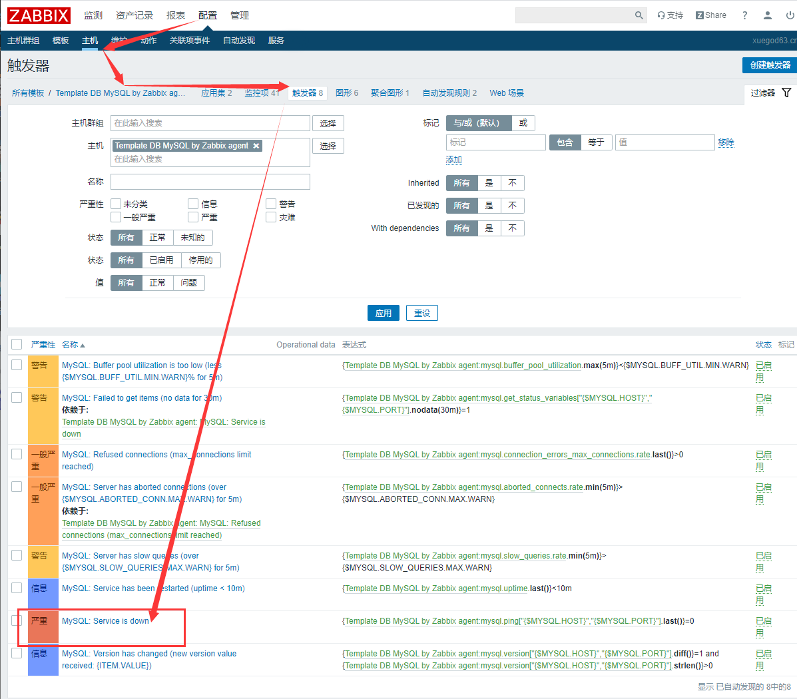Viewport: 797px width, 699px height.
Task: Select 停用的 status option
Action: click(201, 260)
